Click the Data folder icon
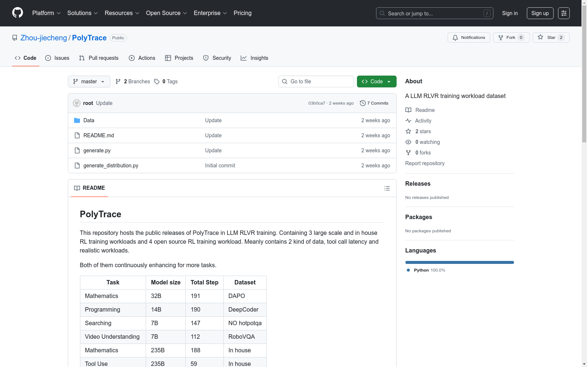587x367 pixels. (77, 120)
